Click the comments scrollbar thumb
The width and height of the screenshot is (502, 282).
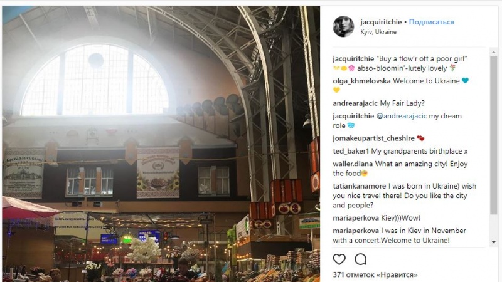[x=494, y=135]
